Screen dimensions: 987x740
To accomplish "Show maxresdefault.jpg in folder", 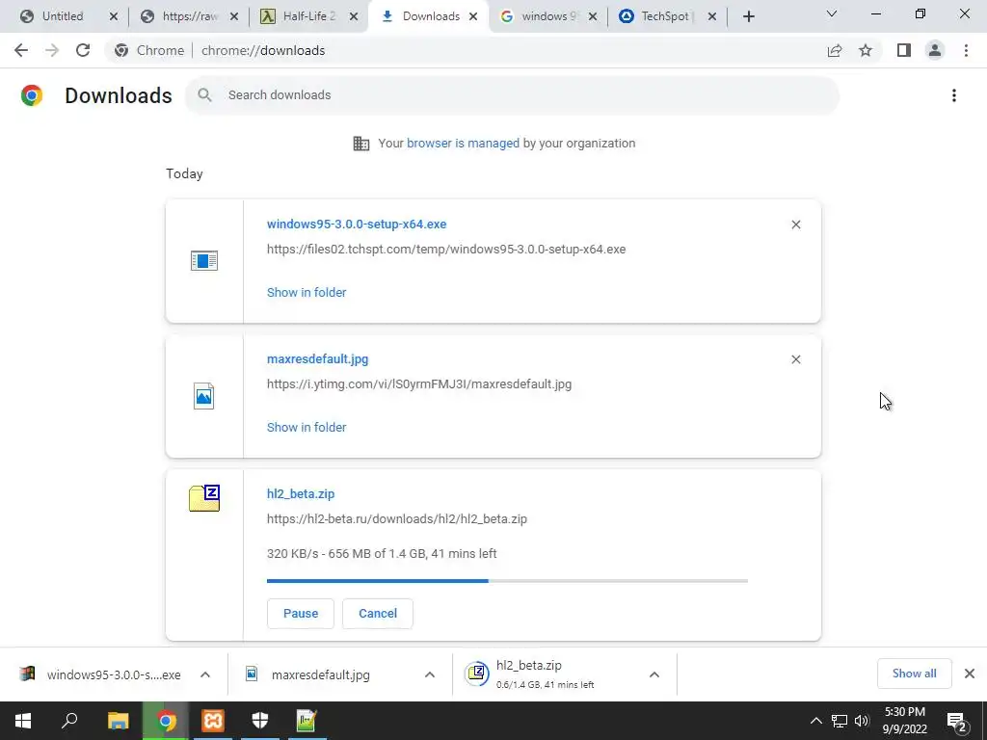I will point(307,427).
